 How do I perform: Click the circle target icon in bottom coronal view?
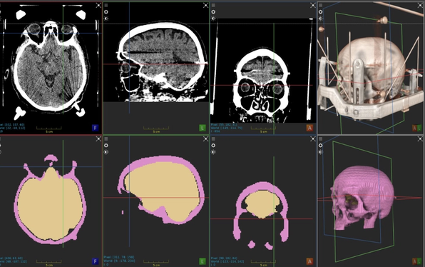213,146
